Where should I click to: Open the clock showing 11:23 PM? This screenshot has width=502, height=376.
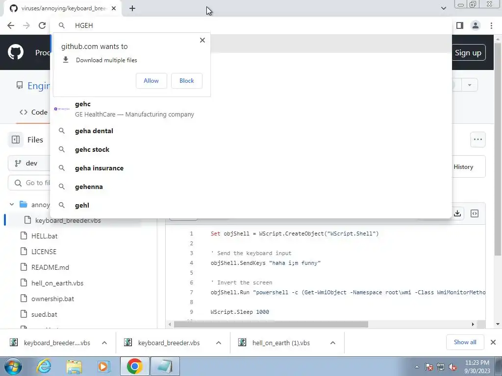(477, 367)
